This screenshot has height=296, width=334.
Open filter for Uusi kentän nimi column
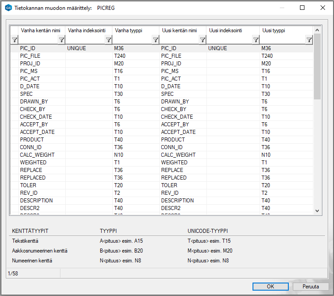[x=202, y=40]
